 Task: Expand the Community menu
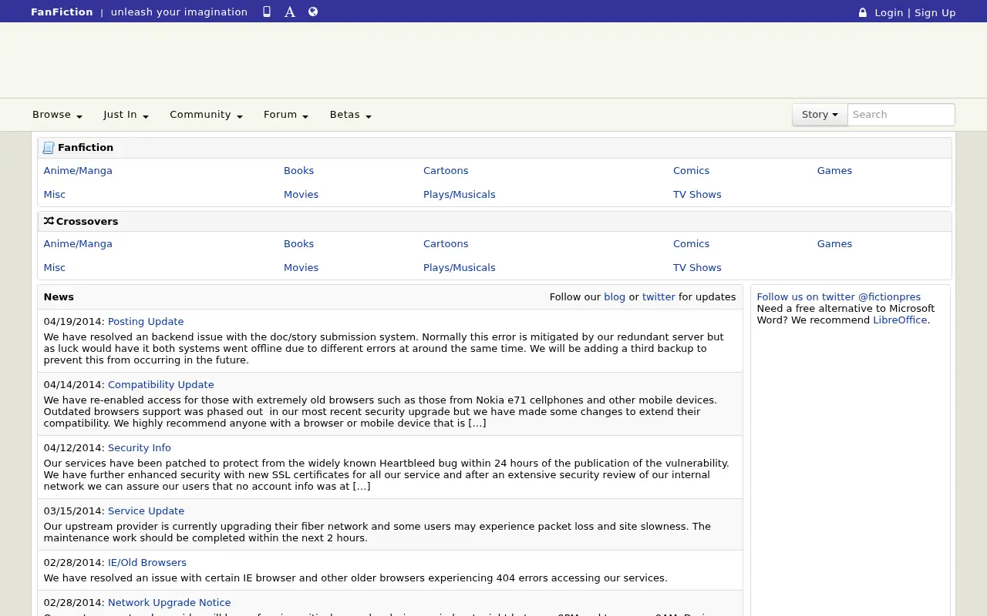tap(206, 115)
